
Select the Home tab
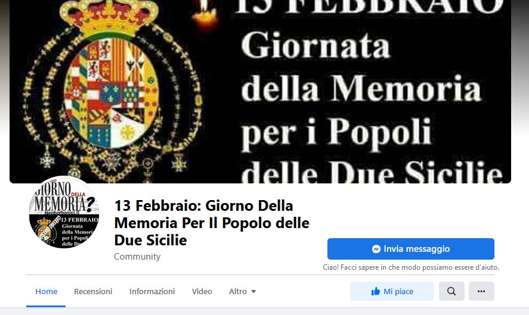(46, 291)
